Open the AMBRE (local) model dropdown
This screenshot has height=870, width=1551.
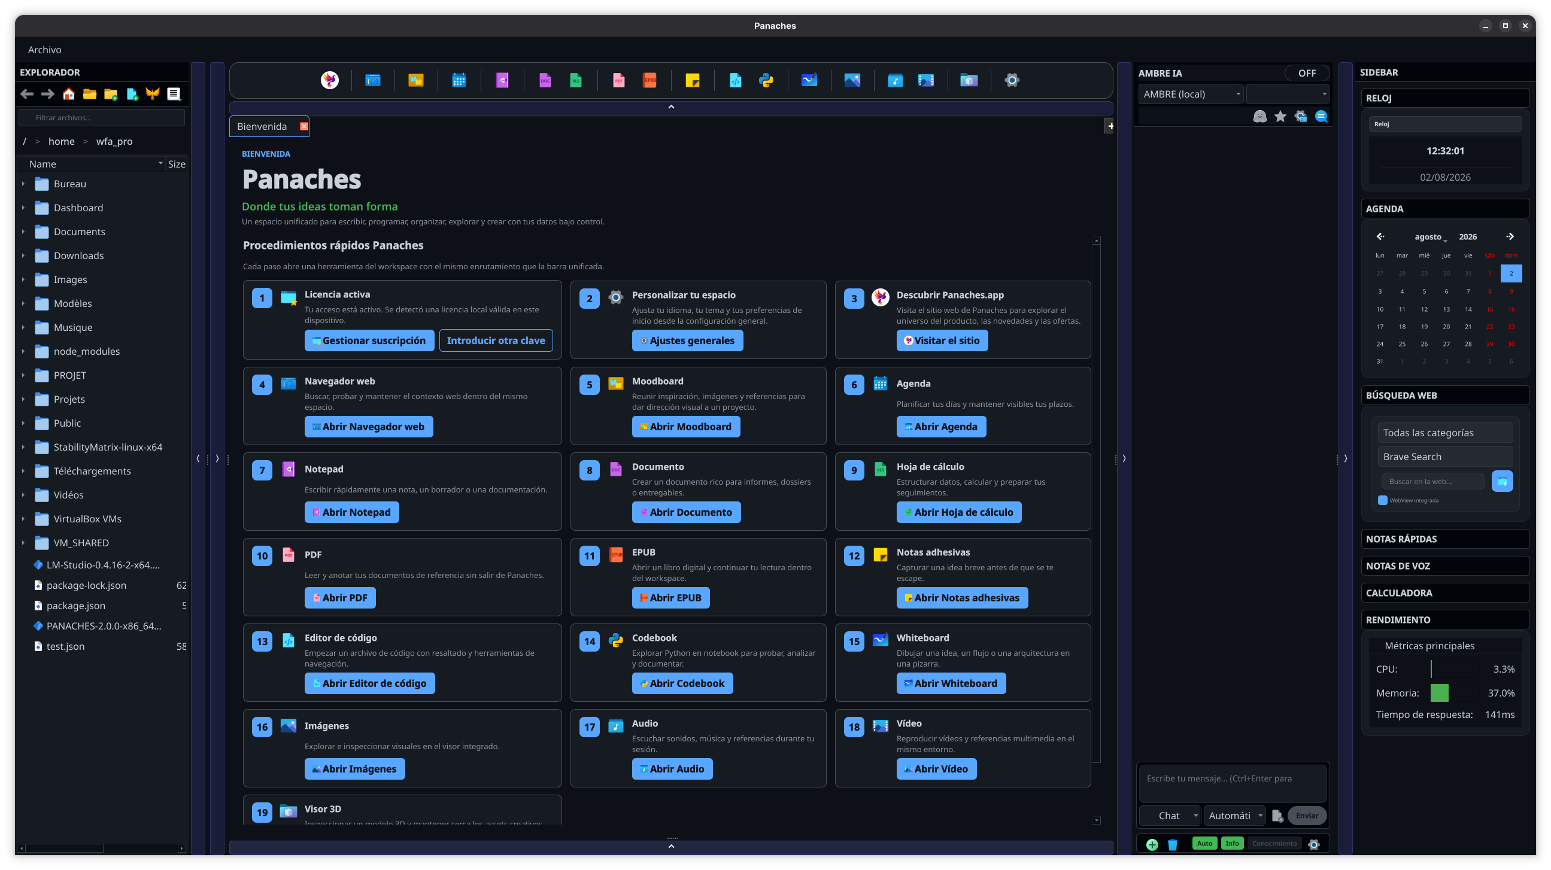(x=1191, y=94)
